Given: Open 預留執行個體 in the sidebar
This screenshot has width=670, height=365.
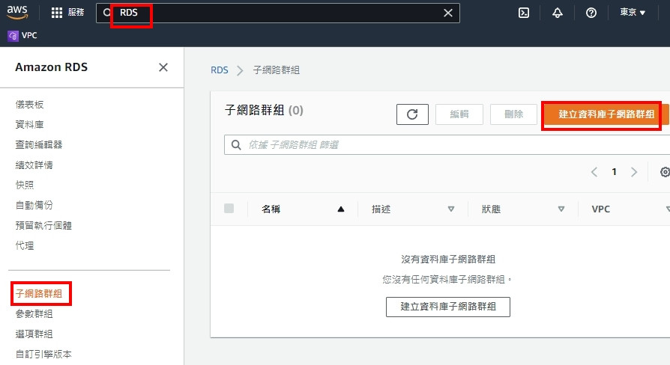Looking at the screenshot, I should tap(43, 225).
